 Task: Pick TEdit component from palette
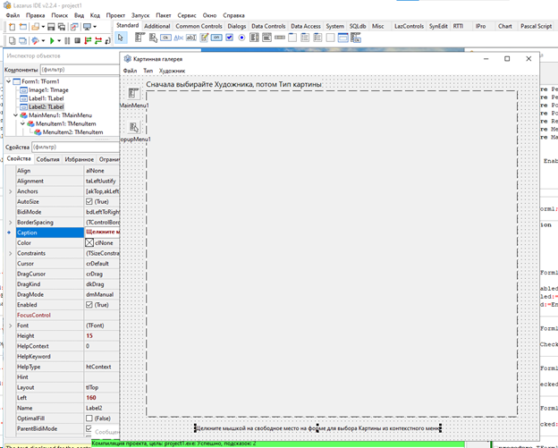[191, 38]
